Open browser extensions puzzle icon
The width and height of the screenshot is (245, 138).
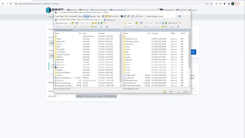225,3
